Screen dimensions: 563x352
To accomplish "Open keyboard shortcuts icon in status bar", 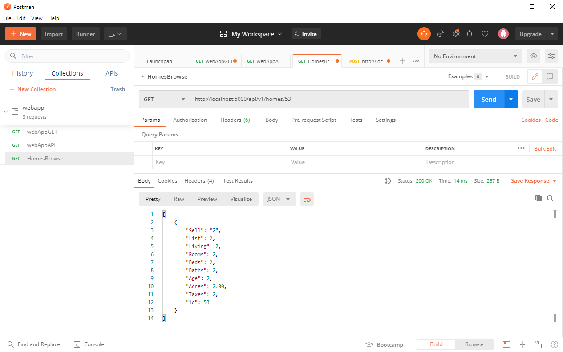I will (x=538, y=344).
